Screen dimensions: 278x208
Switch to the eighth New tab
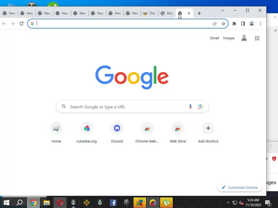click(132, 13)
